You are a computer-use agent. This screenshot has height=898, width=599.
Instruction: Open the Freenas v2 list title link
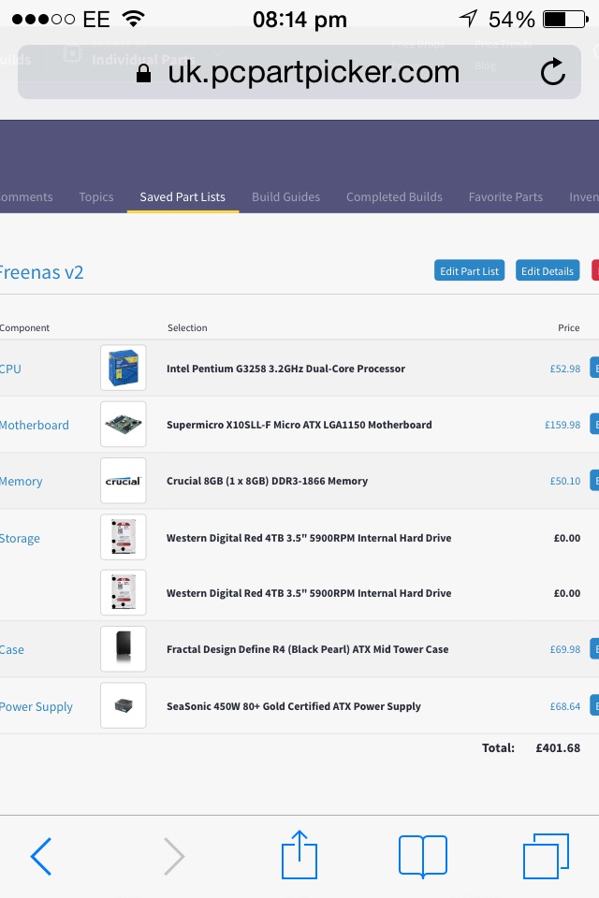point(42,272)
